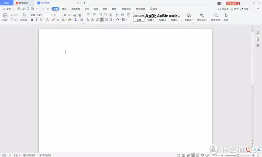
Task: Click the Save icon in quick access bar
Action: pos(19,9)
